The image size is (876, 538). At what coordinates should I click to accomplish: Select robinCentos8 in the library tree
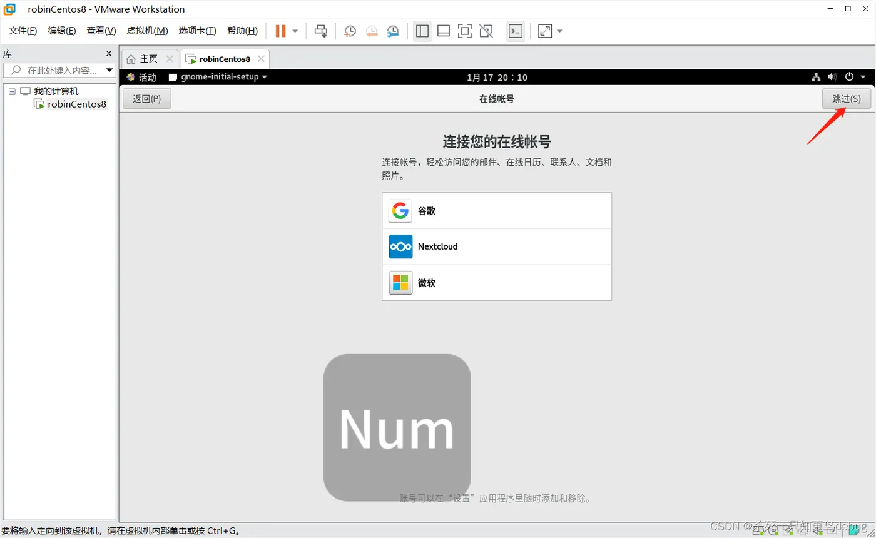point(77,104)
